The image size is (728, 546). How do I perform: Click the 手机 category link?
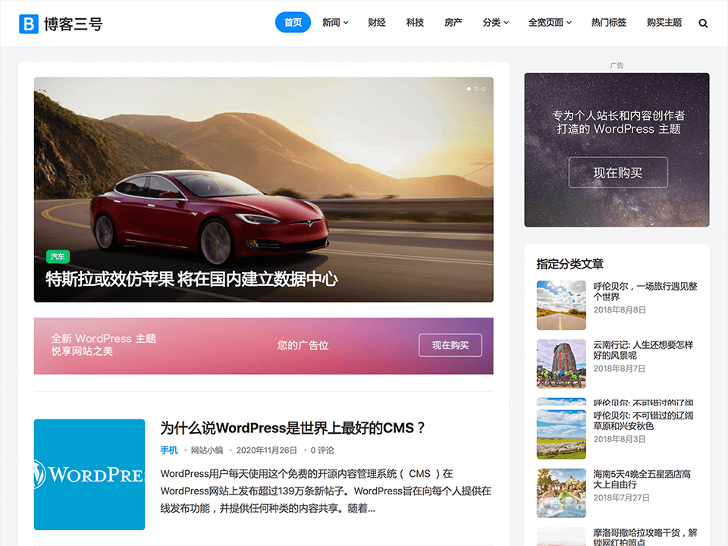pos(168,450)
